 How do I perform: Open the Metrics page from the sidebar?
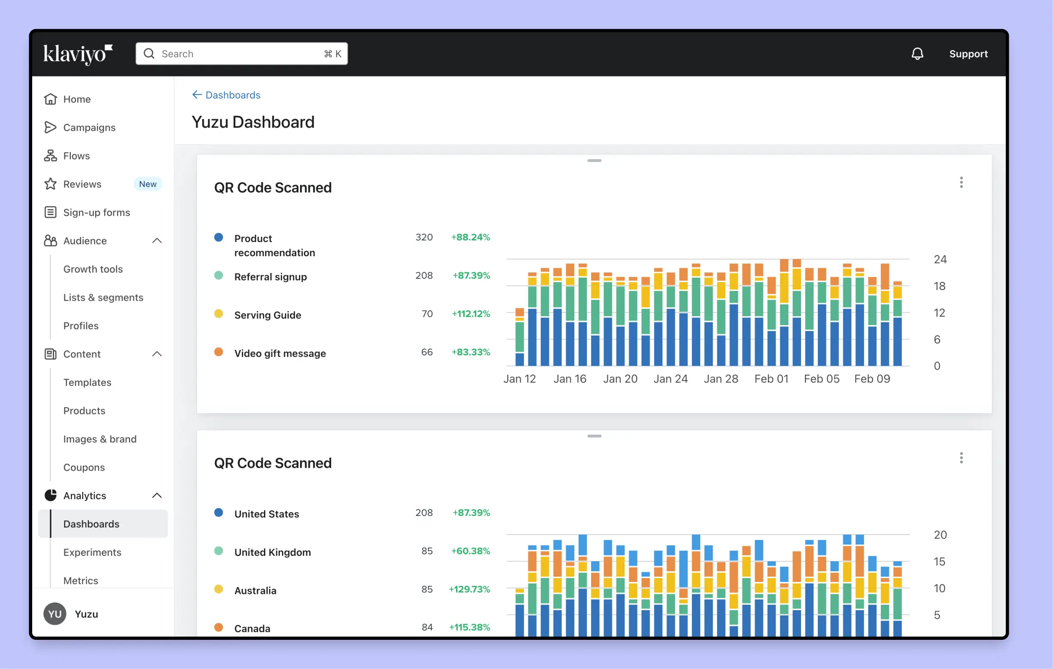point(80,580)
